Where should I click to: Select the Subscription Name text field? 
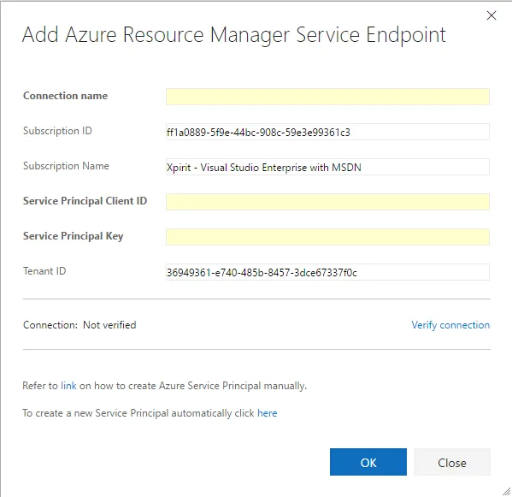click(327, 167)
